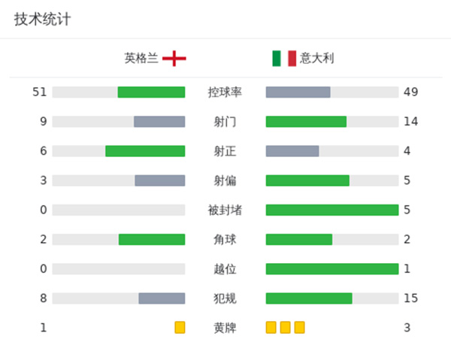
Task: Select the 英格兰 team name
Action: 141,59
